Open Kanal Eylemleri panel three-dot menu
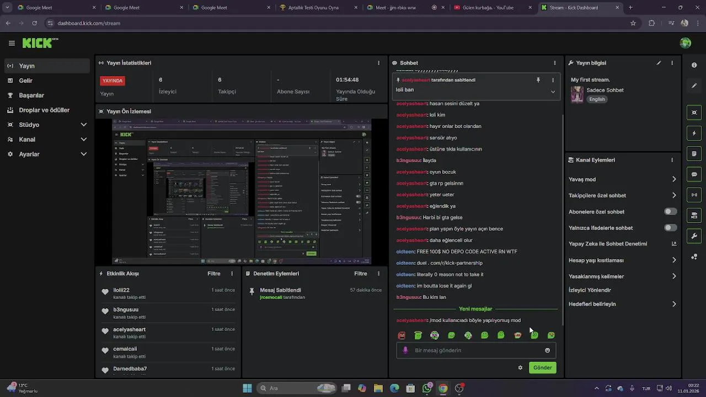706x397 pixels. [x=672, y=160]
